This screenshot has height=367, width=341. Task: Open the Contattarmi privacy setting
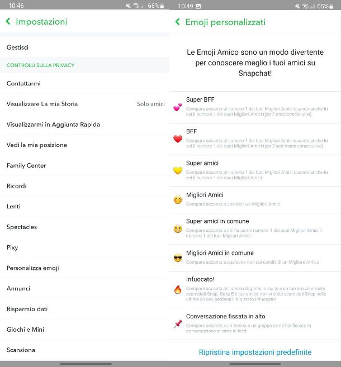(84, 83)
